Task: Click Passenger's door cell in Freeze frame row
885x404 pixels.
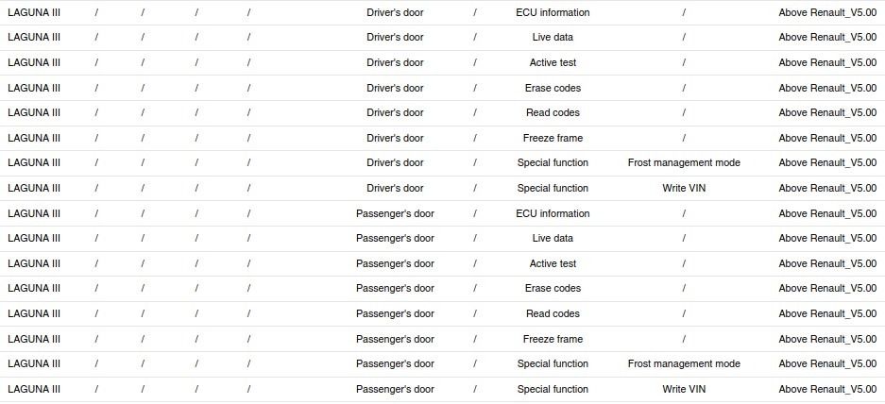Action: click(395, 339)
